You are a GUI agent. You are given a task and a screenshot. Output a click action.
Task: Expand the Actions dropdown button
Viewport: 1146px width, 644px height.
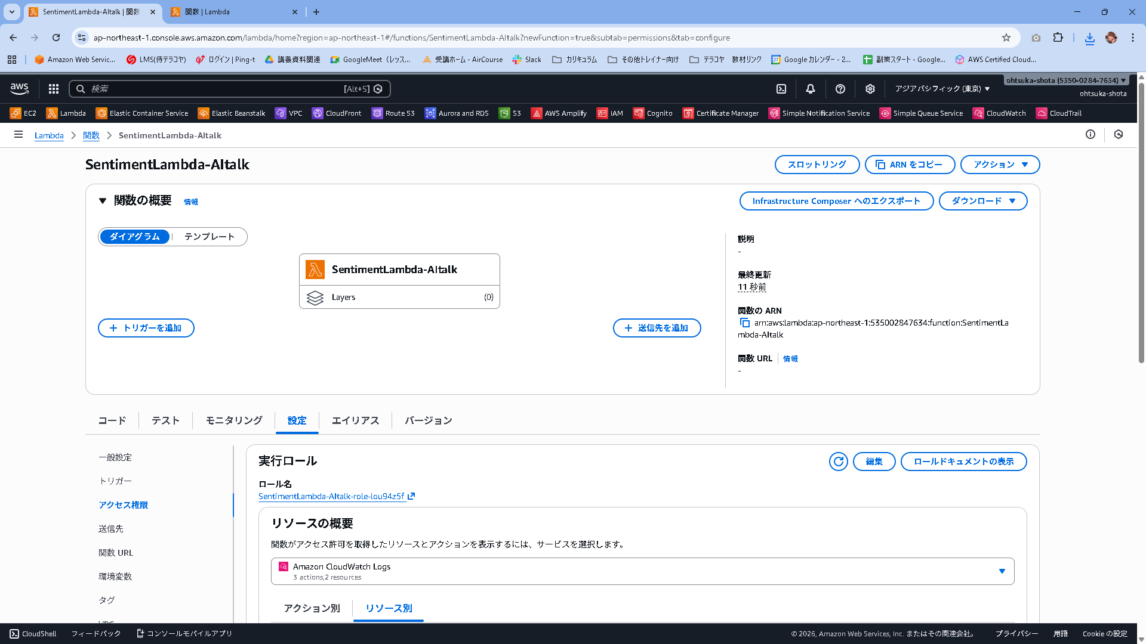1000,165
